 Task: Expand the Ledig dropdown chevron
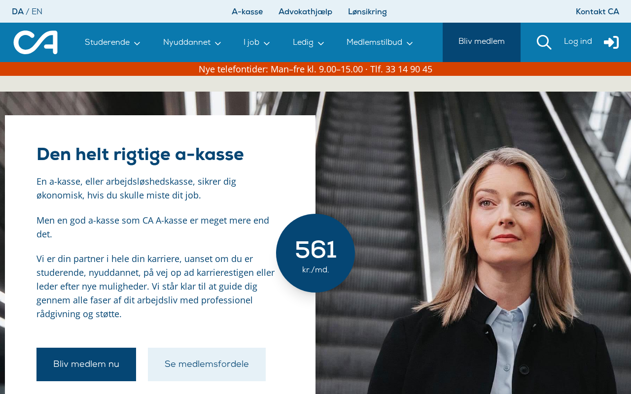click(321, 44)
